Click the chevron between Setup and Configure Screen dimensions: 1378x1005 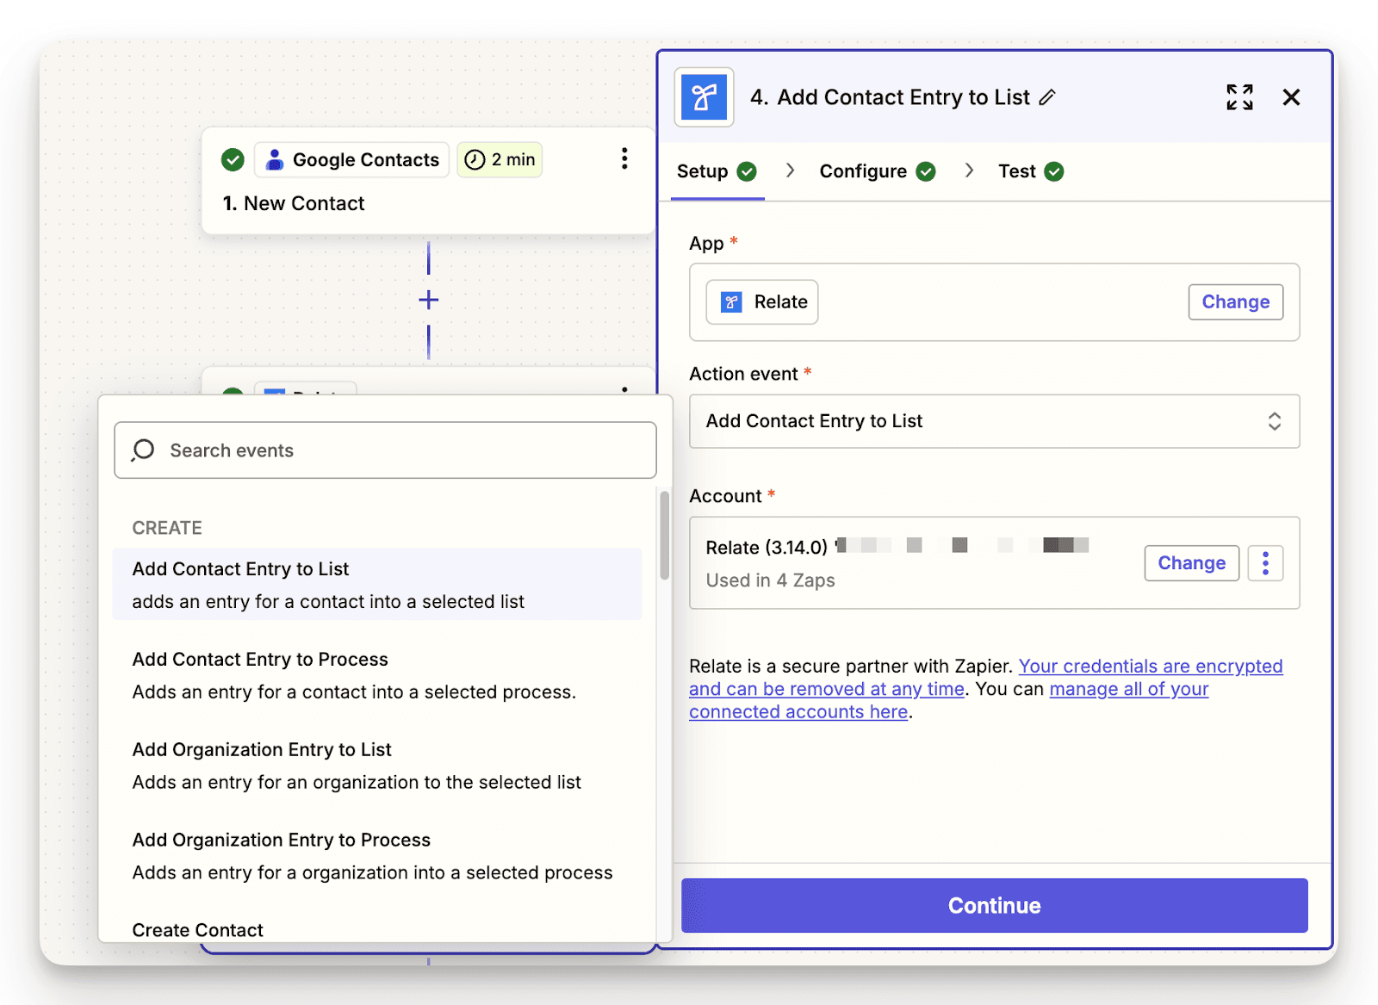point(790,171)
